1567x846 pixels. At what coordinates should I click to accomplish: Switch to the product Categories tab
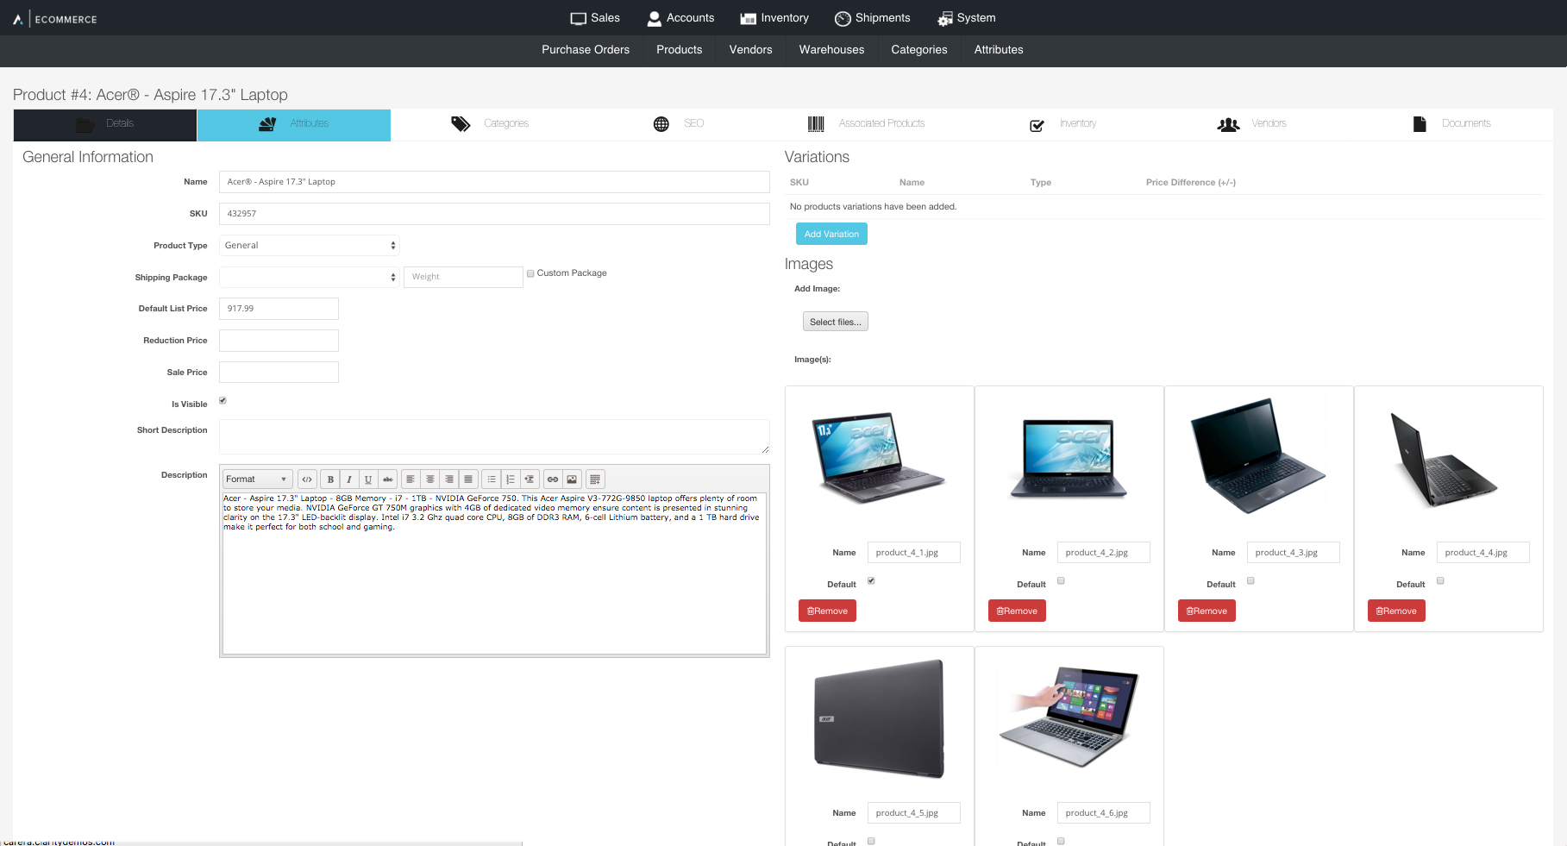[x=489, y=124]
